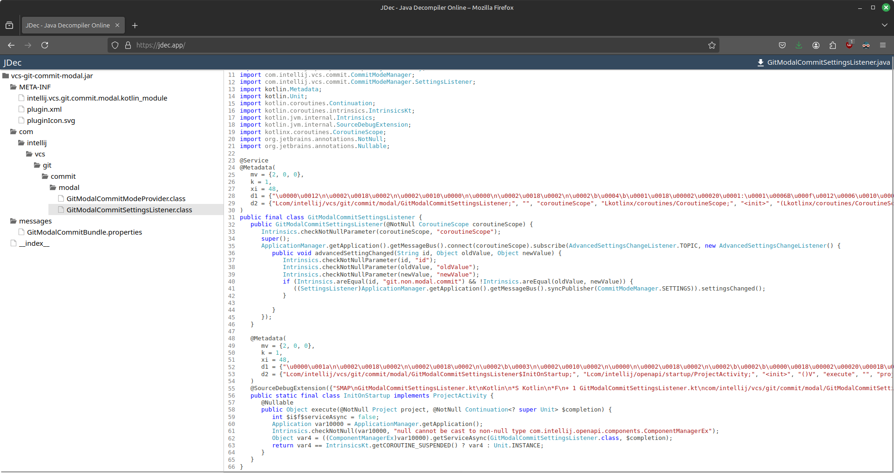894x473 pixels.
Task: Click file icon beside GitModalCommitBundle.properties
Action: pos(21,232)
